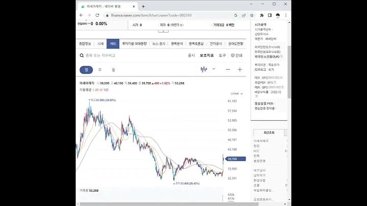Open the browser extensions puzzle icon
Screen dimensions: 367x206
click(261, 15)
